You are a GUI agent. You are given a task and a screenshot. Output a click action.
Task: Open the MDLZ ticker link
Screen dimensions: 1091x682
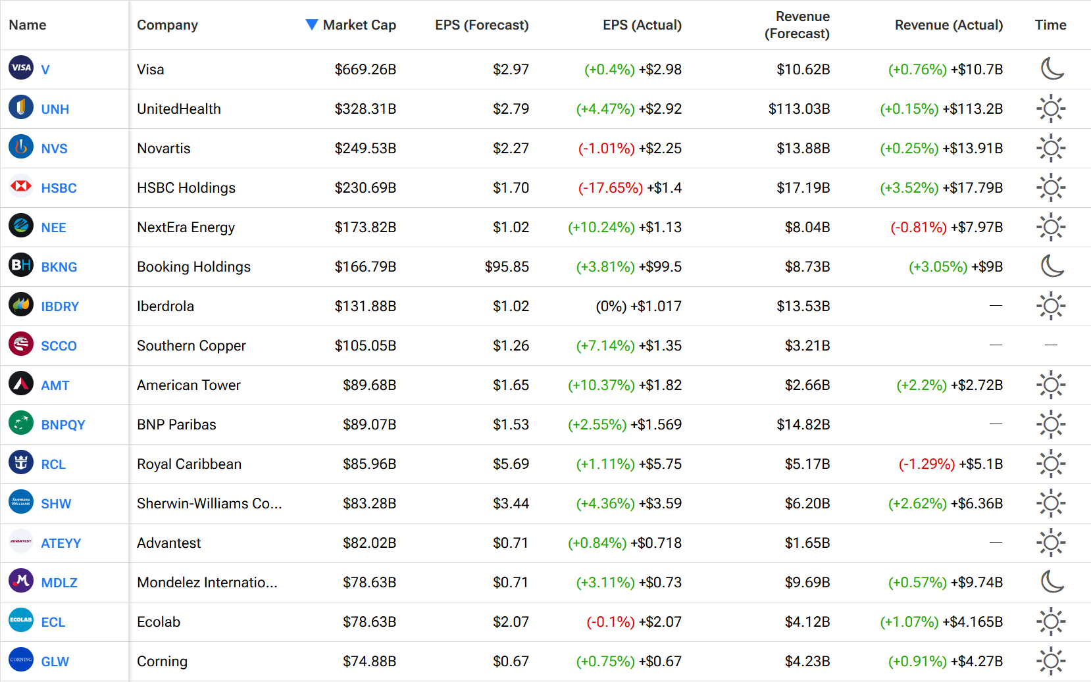59,583
